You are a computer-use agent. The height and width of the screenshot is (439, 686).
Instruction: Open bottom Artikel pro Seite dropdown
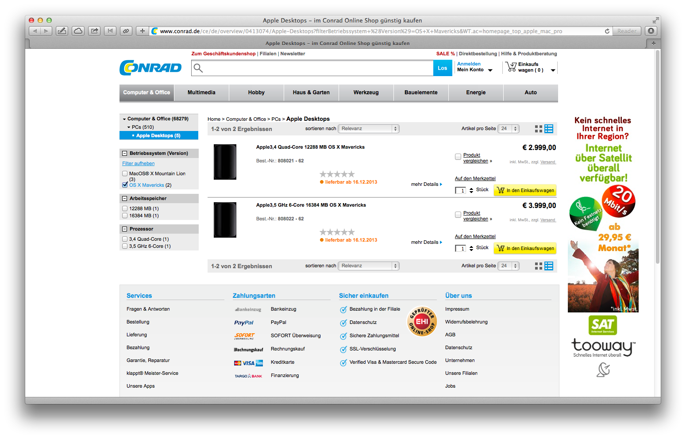tap(509, 266)
